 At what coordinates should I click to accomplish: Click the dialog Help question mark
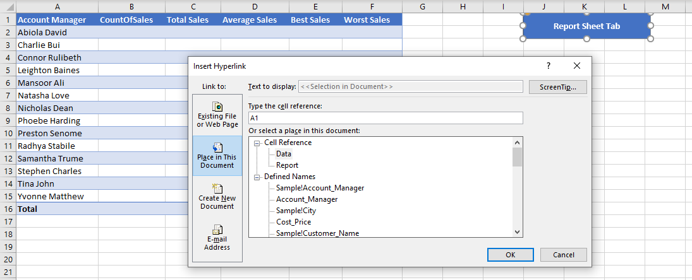coord(549,66)
